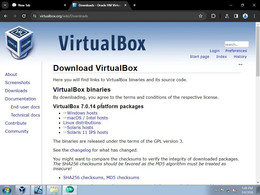The height and width of the screenshot is (195, 260).
Task: Open End-user docs sidebar link
Action: tap(25, 107)
